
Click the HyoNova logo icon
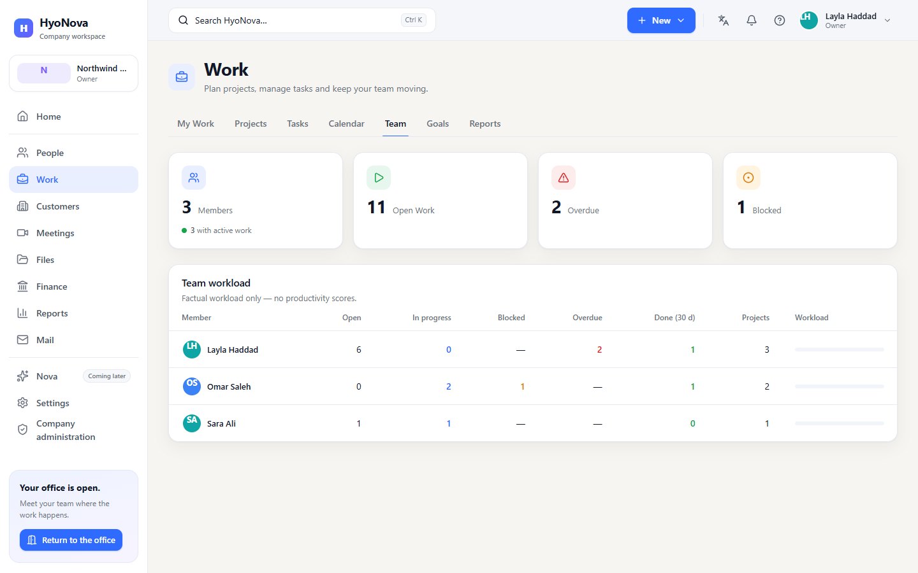pyautogui.click(x=24, y=28)
